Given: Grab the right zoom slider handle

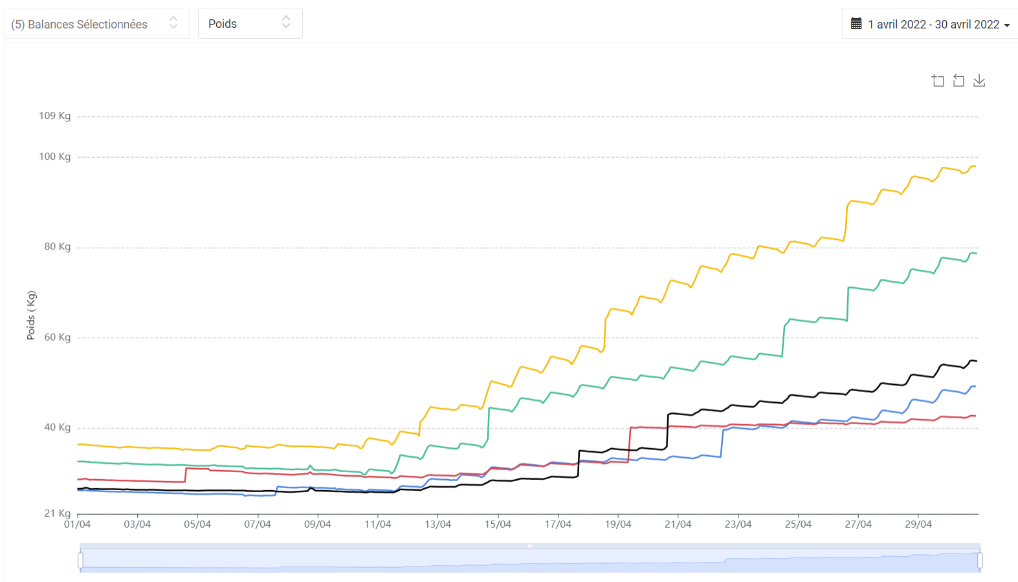Looking at the screenshot, I should coord(980,560).
